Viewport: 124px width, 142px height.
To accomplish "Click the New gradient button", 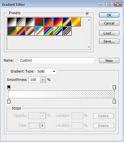I will (109, 60).
